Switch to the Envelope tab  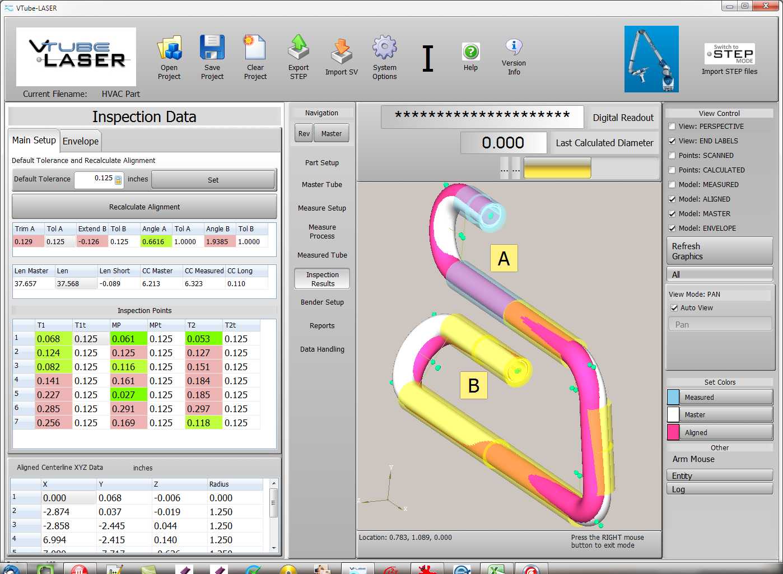pos(81,141)
